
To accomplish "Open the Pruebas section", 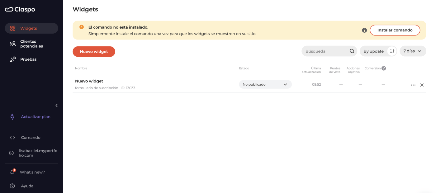I will (x=28, y=59).
